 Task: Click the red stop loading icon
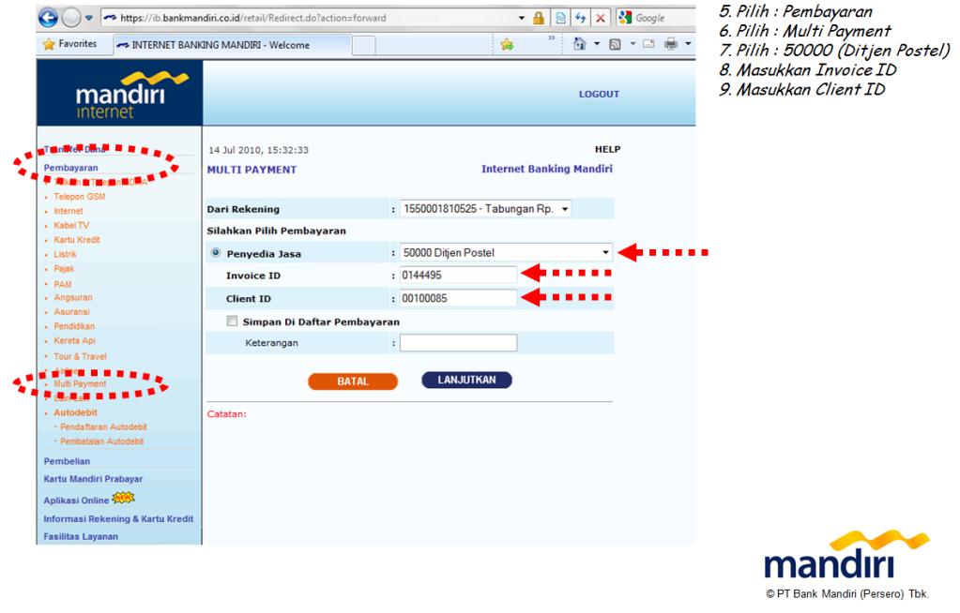point(601,18)
